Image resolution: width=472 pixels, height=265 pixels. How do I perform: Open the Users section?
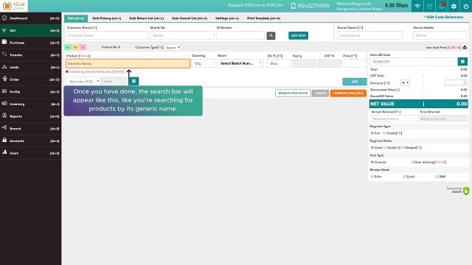(x=30, y=153)
